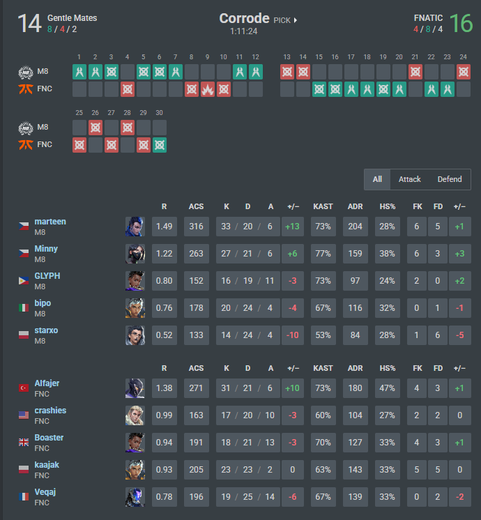Select Boaster's agent portrait
Screen dimensions: 481x520
pos(135,443)
